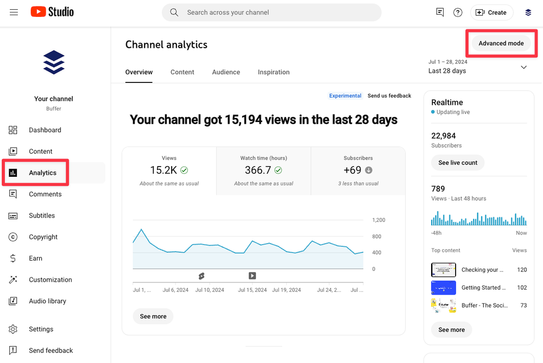Click the channel search input field
This screenshot has height=363, width=543.
tap(271, 12)
